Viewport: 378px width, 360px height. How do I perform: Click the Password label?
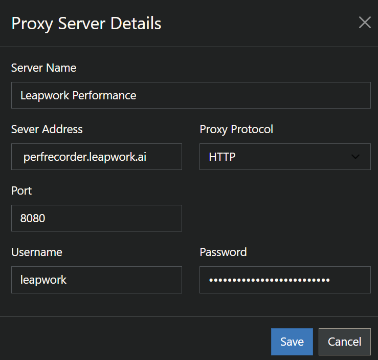point(223,252)
